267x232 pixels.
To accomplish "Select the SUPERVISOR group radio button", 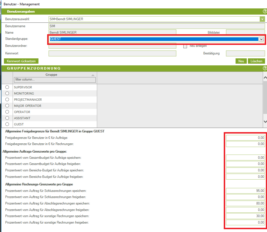I will point(7,87).
